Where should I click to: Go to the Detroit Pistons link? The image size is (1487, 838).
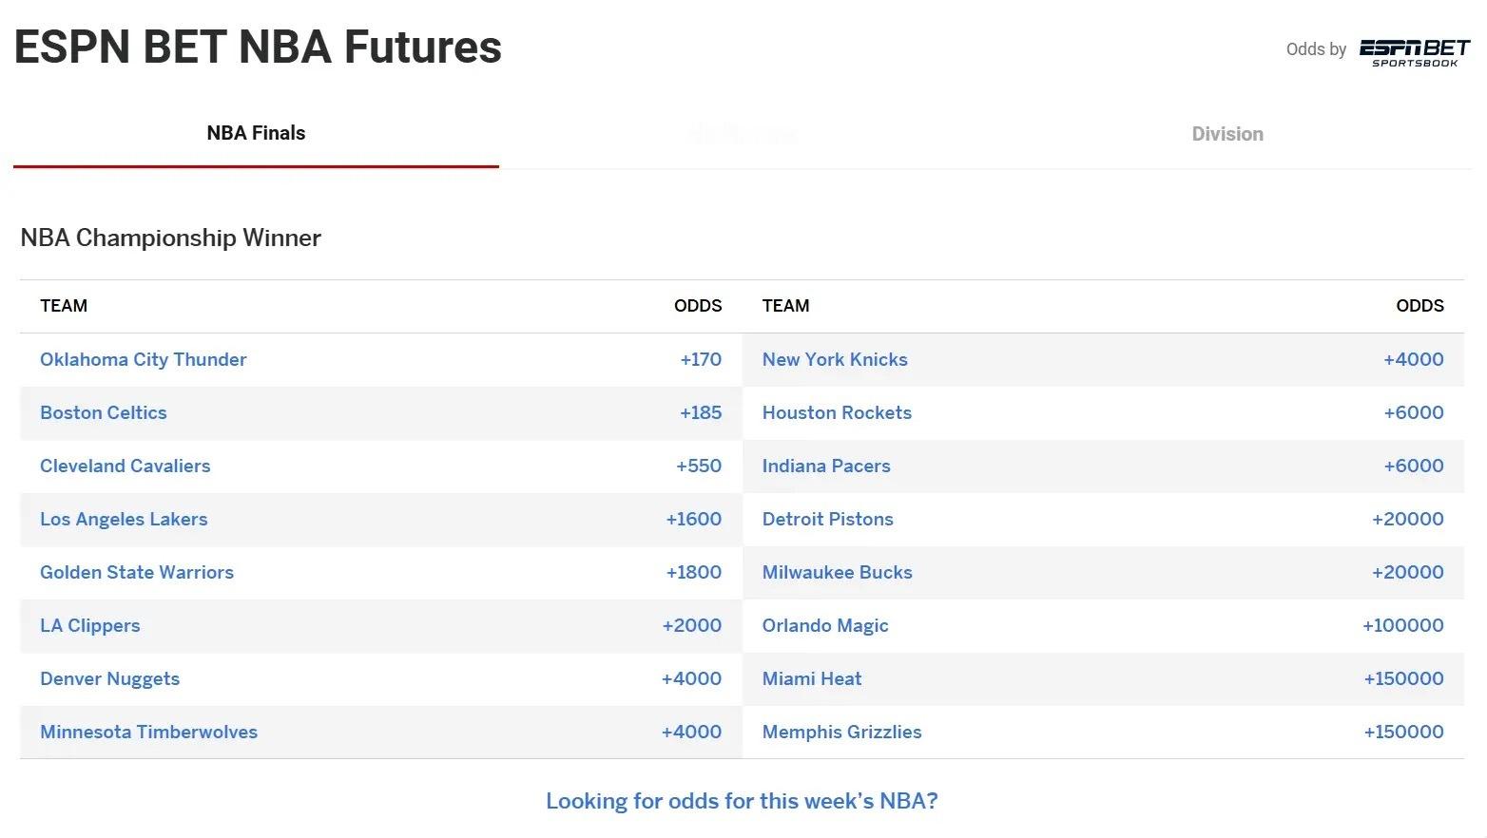(x=827, y=519)
